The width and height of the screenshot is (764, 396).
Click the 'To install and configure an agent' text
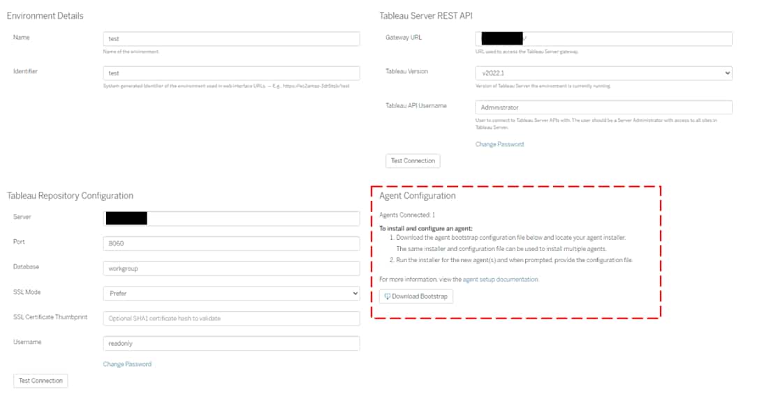(x=426, y=229)
